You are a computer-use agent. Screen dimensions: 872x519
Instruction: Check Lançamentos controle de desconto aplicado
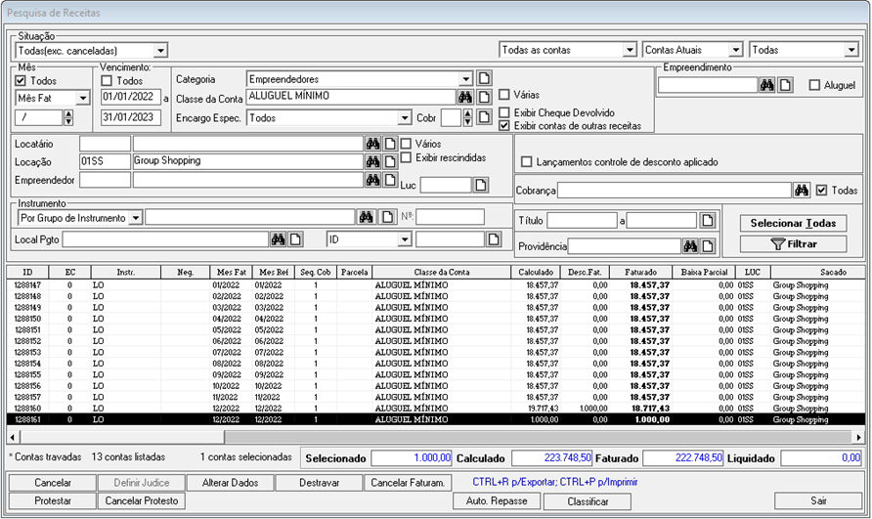click(x=527, y=162)
